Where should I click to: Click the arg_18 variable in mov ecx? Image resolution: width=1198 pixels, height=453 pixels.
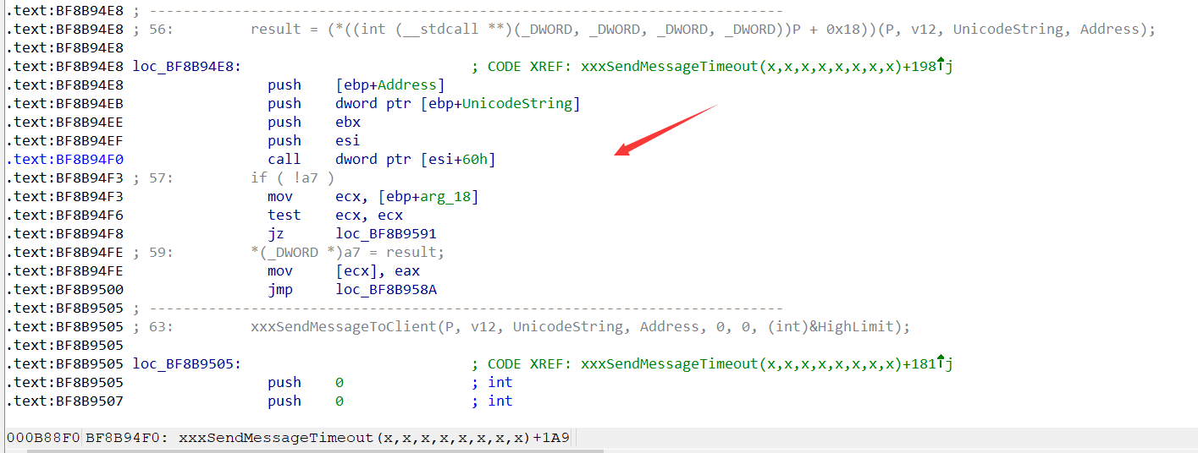point(445,196)
